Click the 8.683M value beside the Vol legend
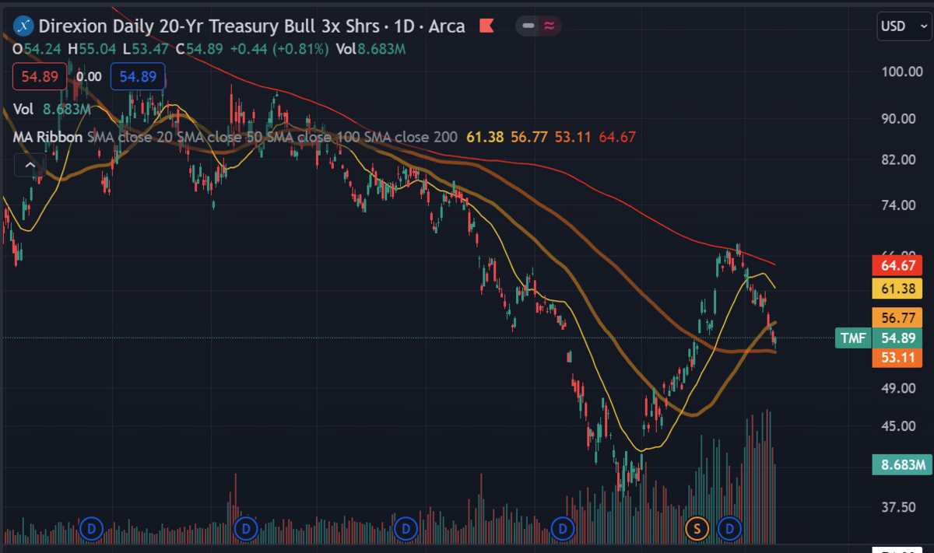 tap(67, 110)
